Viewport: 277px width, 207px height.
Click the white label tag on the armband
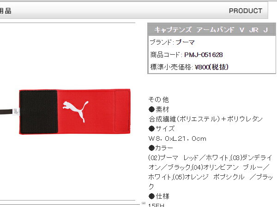point(16,112)
